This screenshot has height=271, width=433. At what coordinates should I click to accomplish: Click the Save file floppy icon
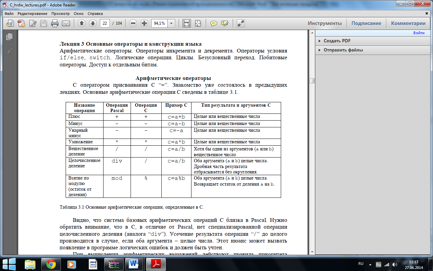[44, 23]
